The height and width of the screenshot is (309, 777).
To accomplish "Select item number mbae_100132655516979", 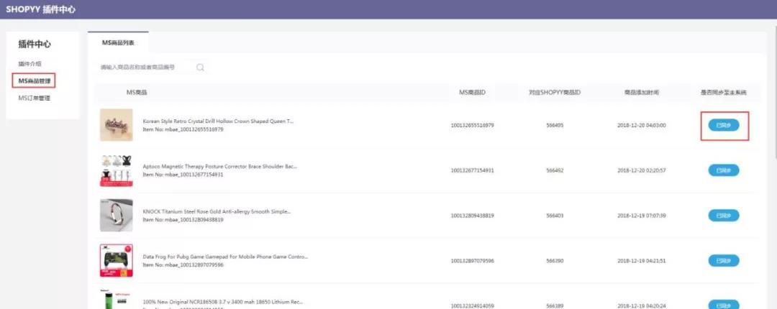I will point(194,129).
